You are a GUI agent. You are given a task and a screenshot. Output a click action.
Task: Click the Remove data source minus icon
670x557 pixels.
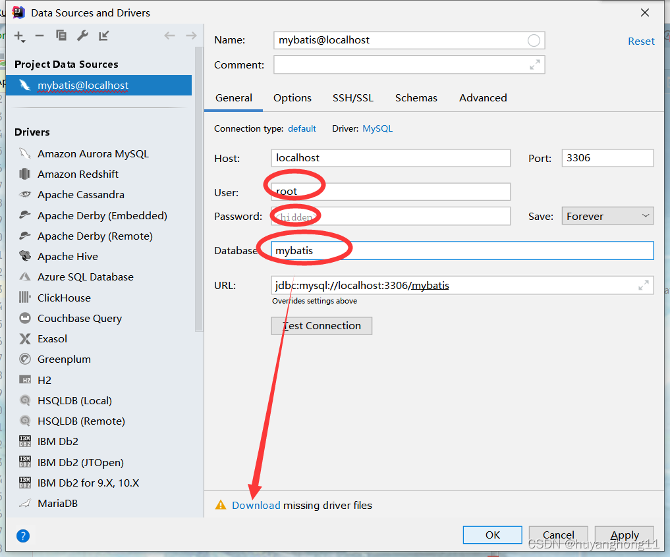click(40, 36)
